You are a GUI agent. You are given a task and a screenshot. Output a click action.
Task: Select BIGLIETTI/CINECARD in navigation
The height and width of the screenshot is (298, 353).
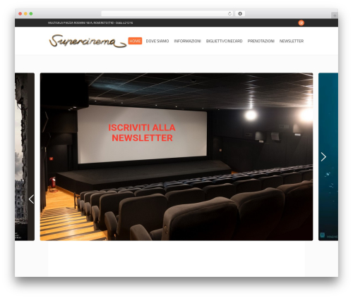[224, 41]
